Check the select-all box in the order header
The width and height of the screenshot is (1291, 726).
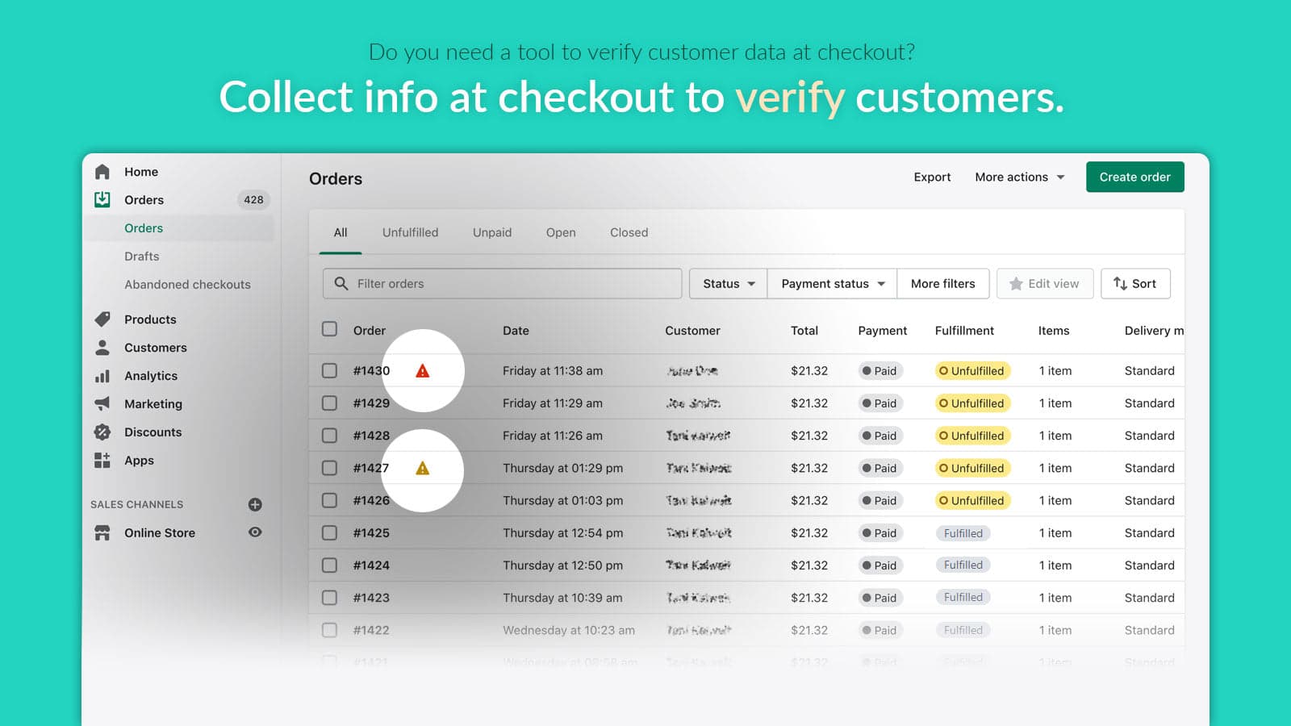coord(329,329)
